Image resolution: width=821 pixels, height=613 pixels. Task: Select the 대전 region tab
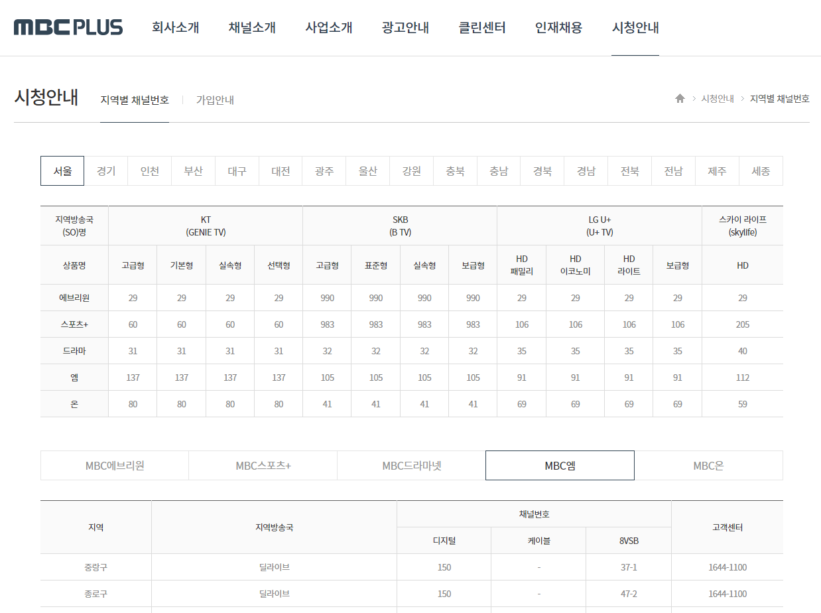pyautogui.click(x=281, y=170)
